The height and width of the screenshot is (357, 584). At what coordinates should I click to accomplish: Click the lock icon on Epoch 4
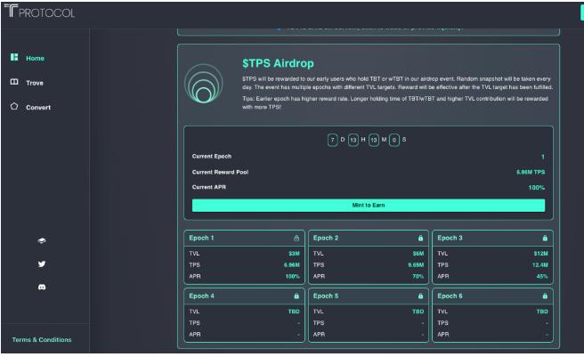click(x=296, y=296)
